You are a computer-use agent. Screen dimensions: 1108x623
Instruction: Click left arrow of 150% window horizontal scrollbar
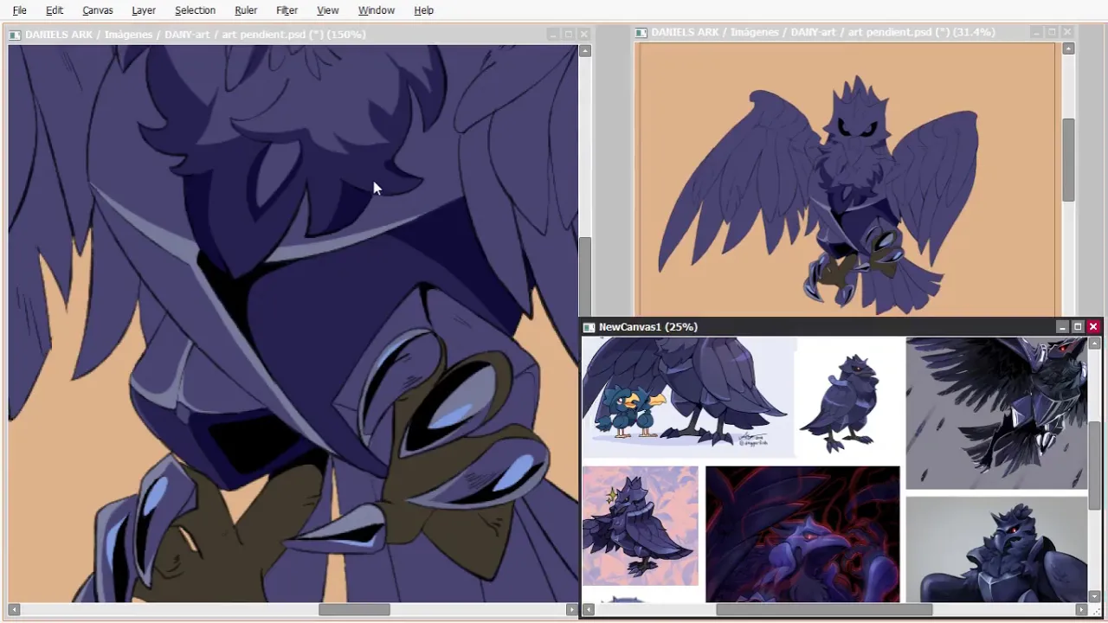point(14,610)
